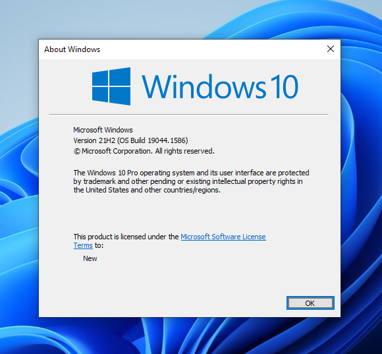This screenshot has height=354, width=382.
Task: Click the 'Version 21H2 (OS Build 19044.1586)' text
Action: point(130,140)
